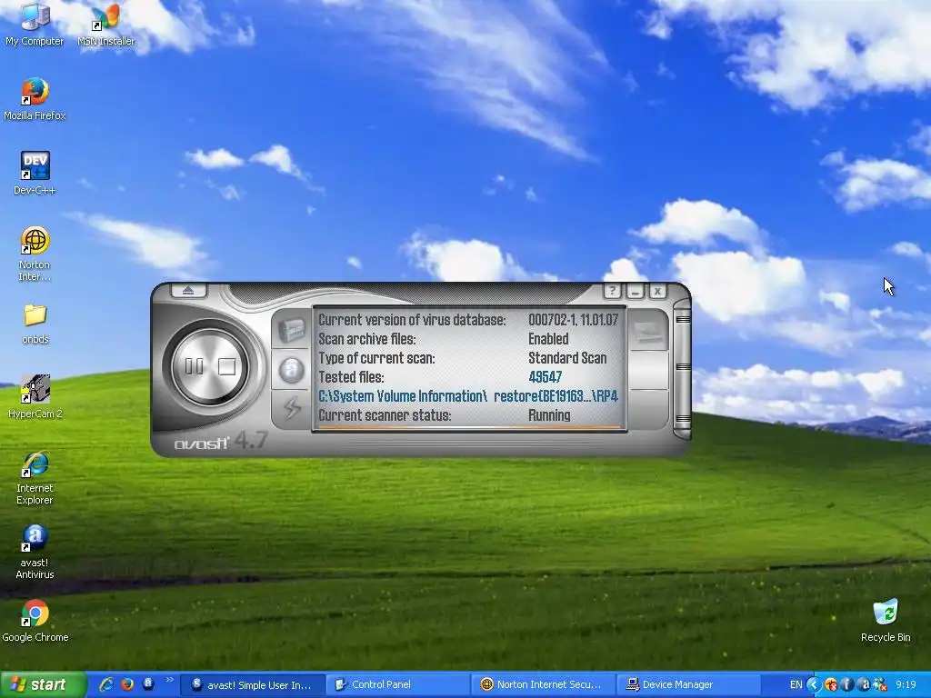The image size is (931, 698).
Task: Select the Dev-C++ desktop shortcut
Action: [35, 174]
